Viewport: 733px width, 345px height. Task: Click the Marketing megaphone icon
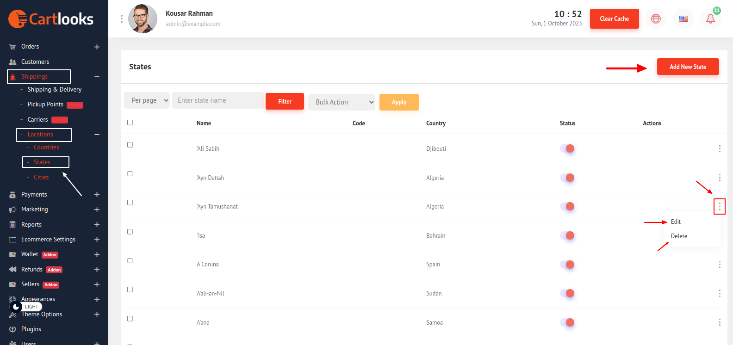tap(12, 209)
